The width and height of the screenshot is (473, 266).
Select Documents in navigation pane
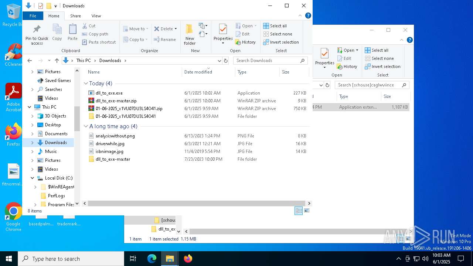[56, 134]
